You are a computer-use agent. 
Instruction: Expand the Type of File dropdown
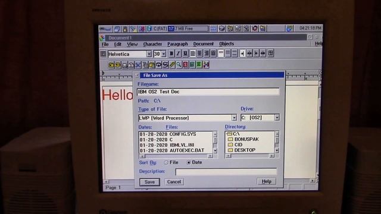(x=234, y=118)
